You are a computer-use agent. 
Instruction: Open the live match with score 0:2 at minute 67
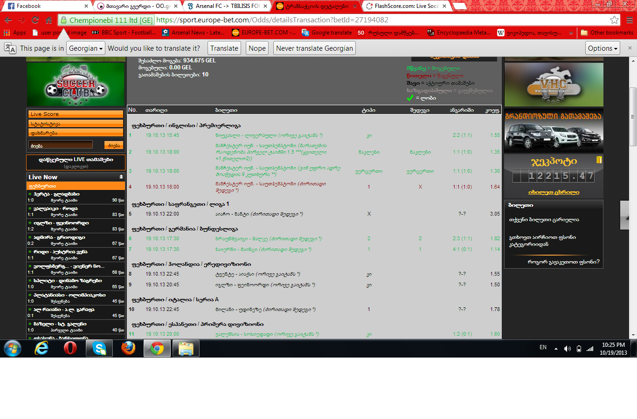point(76,240)
